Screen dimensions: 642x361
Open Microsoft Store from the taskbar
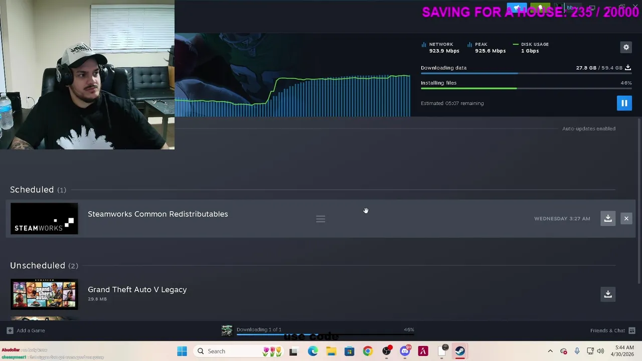350,351
